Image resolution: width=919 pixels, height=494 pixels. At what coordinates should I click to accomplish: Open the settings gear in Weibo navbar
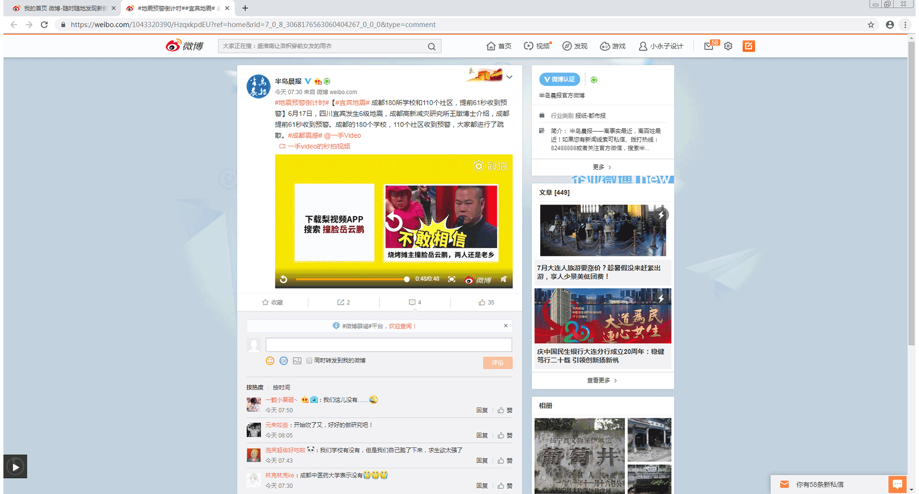[x=728, y=46]
